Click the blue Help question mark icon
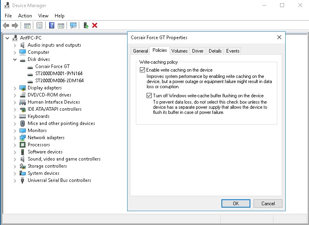 [x=51, y=25]
